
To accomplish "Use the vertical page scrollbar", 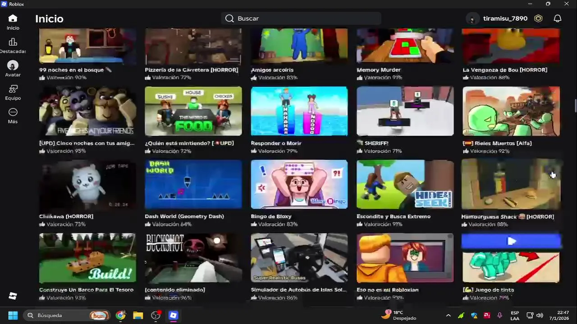I will point(575,106).
